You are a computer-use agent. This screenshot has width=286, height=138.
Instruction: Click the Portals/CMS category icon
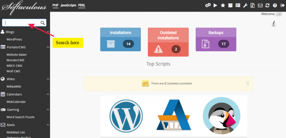[x=3, y=47]
